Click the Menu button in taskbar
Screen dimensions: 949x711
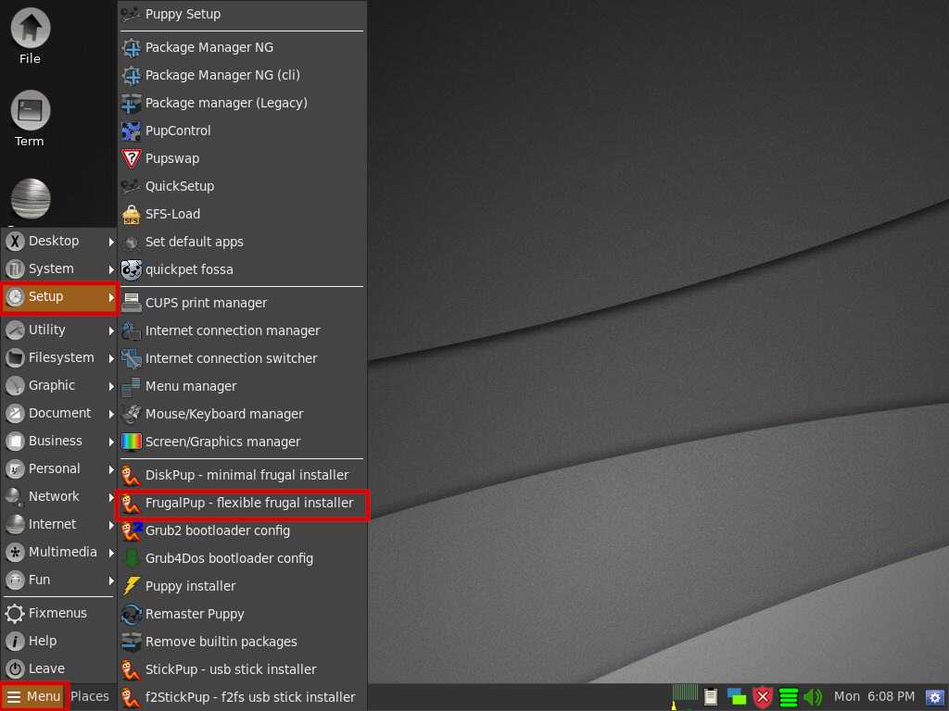[x=33, y=696]
